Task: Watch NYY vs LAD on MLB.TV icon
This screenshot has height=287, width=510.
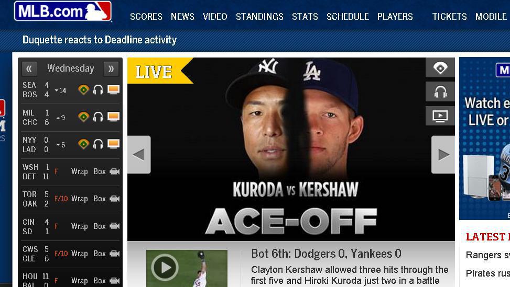Action: point(113,144)
